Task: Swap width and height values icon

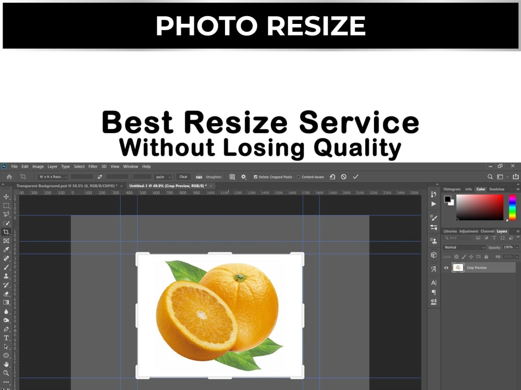Action: pyautogui.click(x=100, y=177)
